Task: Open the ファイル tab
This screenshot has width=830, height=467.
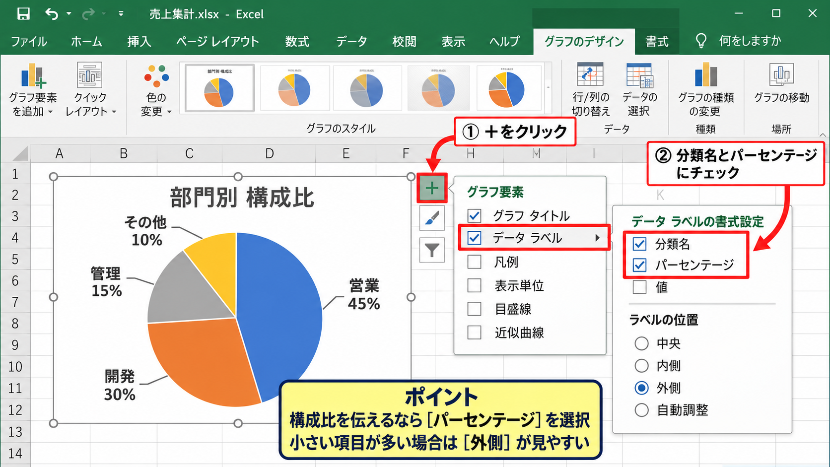Action: [29, 41]
